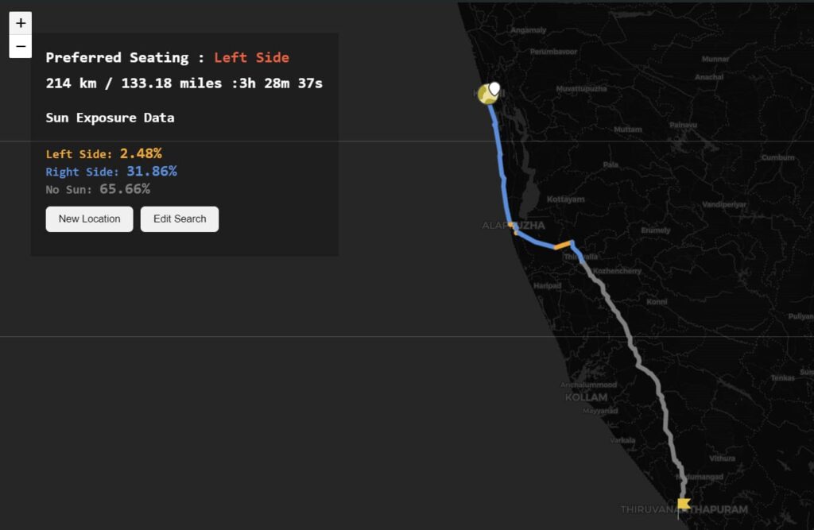Screen dimensions: 814x530
Task: Click the Right Side 31.86% exposure value
Action: [152, 172]
